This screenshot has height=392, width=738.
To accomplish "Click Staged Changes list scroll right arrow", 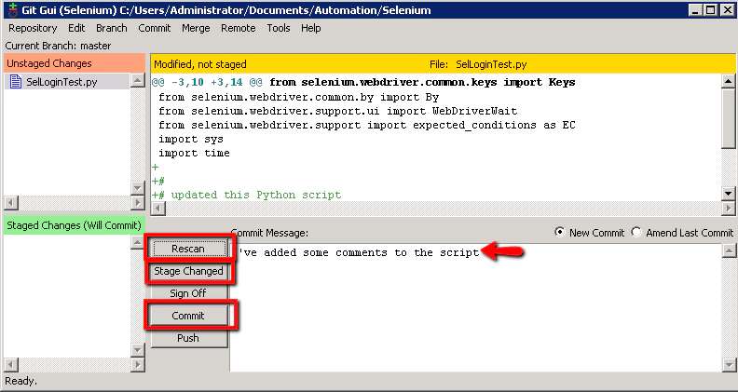I will click(137, 365).
